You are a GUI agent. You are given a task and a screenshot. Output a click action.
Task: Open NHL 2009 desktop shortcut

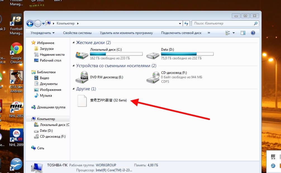pos(16,137)
